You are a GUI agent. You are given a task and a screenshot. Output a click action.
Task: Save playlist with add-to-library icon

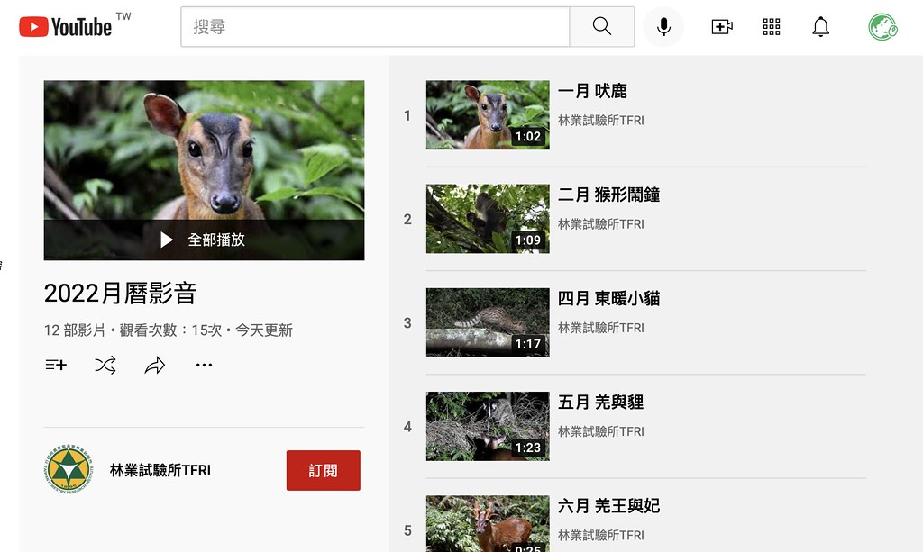pyautogui.click(x=56, y=365)
